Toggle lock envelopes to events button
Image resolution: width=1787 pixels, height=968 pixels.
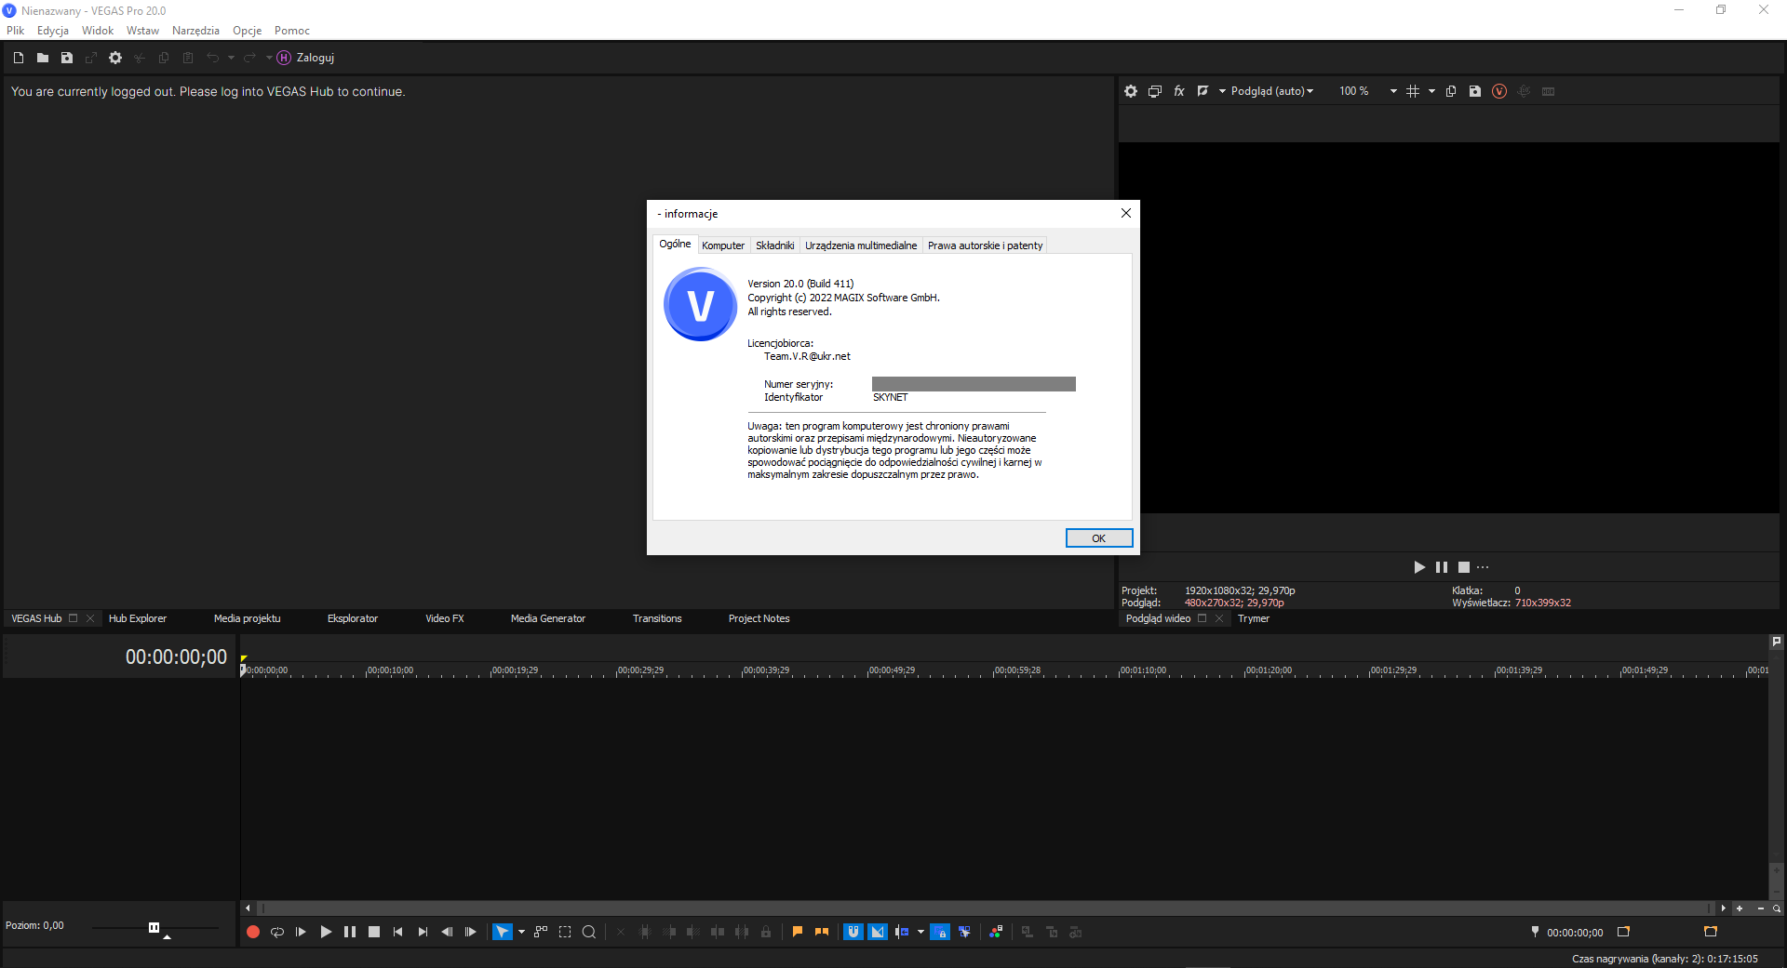tap(940, 932)
